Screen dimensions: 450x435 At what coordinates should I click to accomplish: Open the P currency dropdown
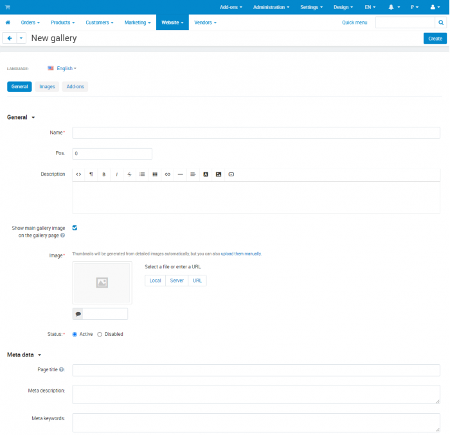coord(415,7)
